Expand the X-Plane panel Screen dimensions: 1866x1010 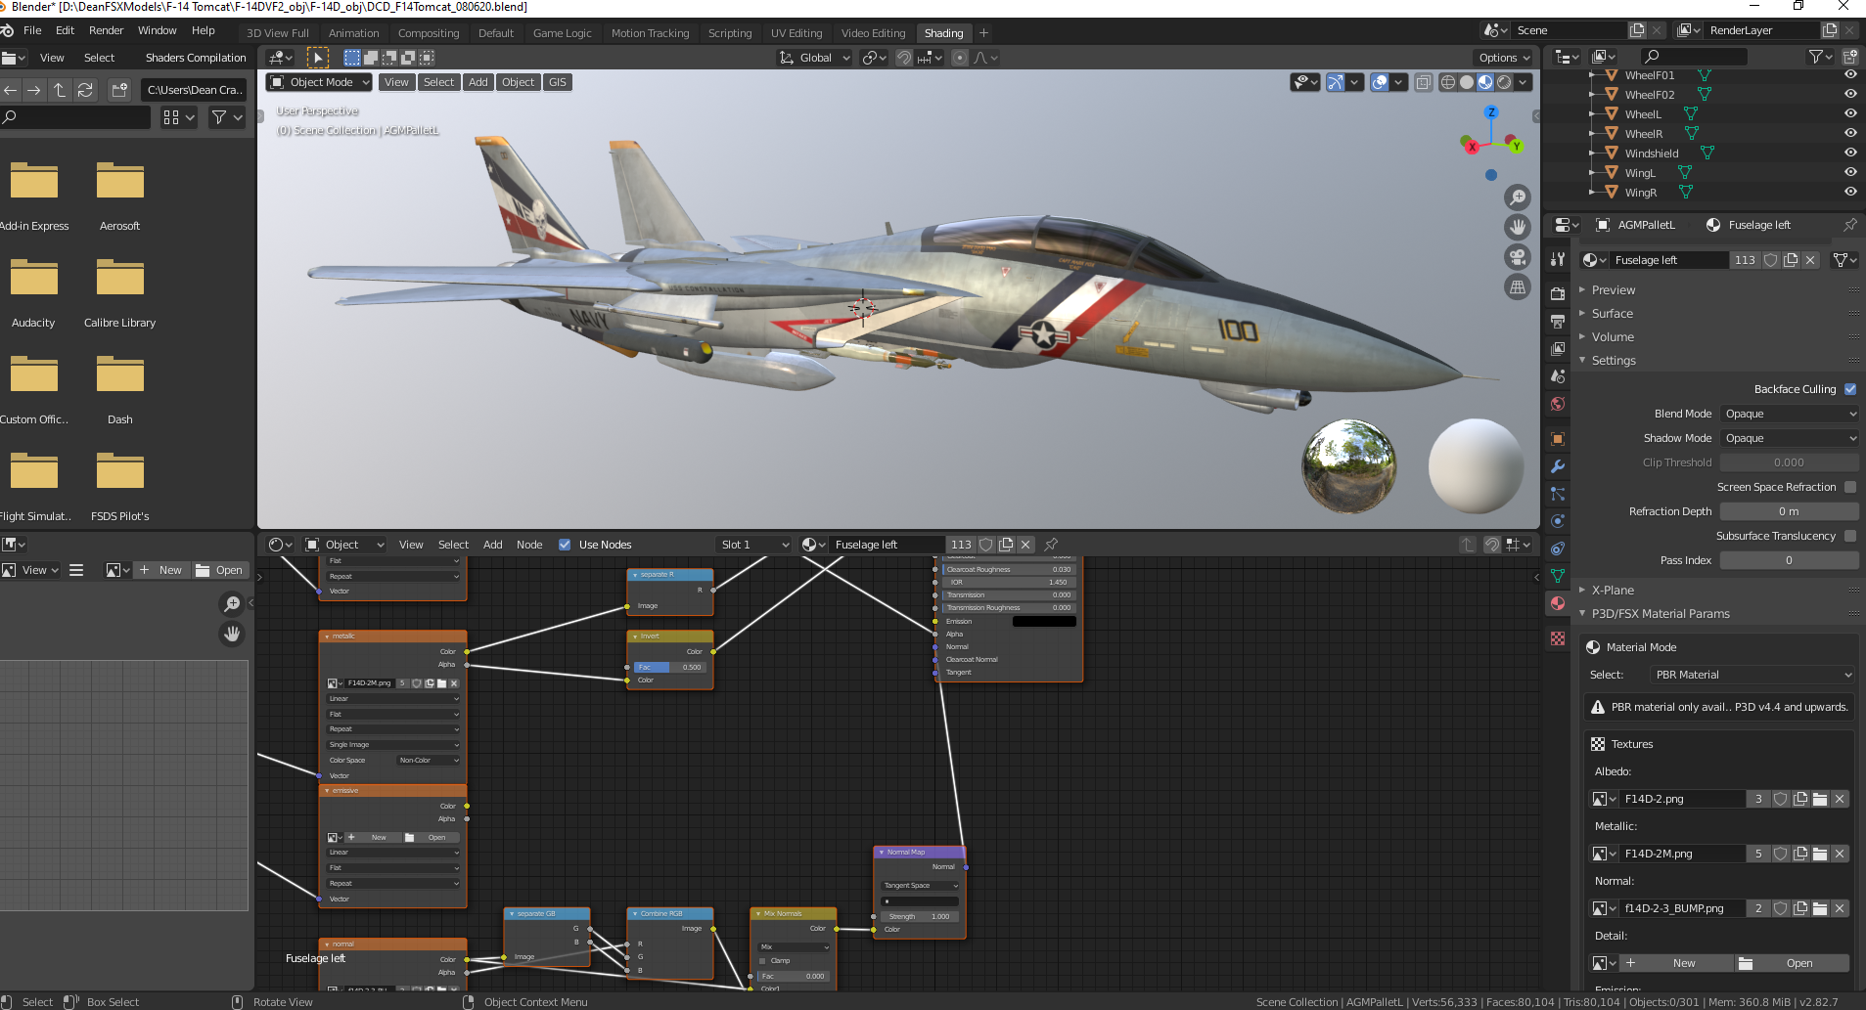pos(1613,591)
